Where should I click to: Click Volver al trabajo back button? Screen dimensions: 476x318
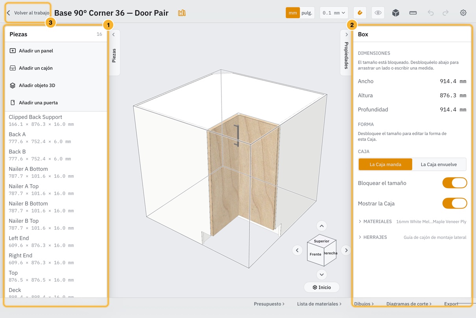(x=28, y=13)
